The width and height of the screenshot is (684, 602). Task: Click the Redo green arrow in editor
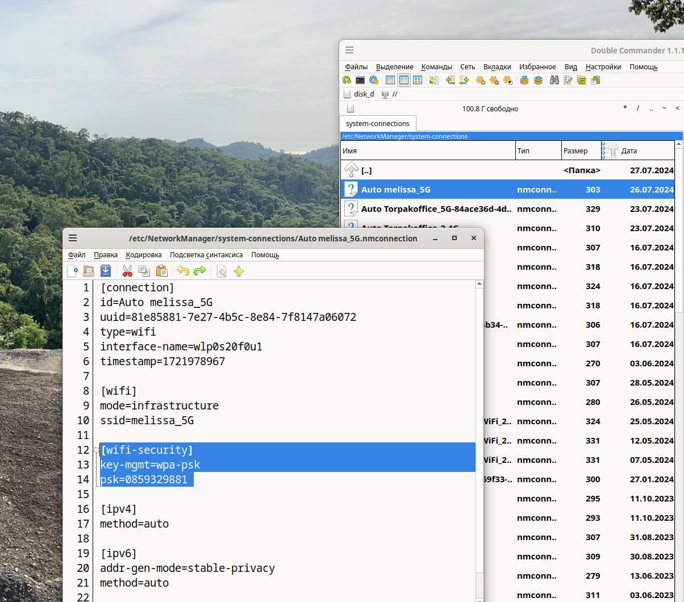tap(199, 271)
